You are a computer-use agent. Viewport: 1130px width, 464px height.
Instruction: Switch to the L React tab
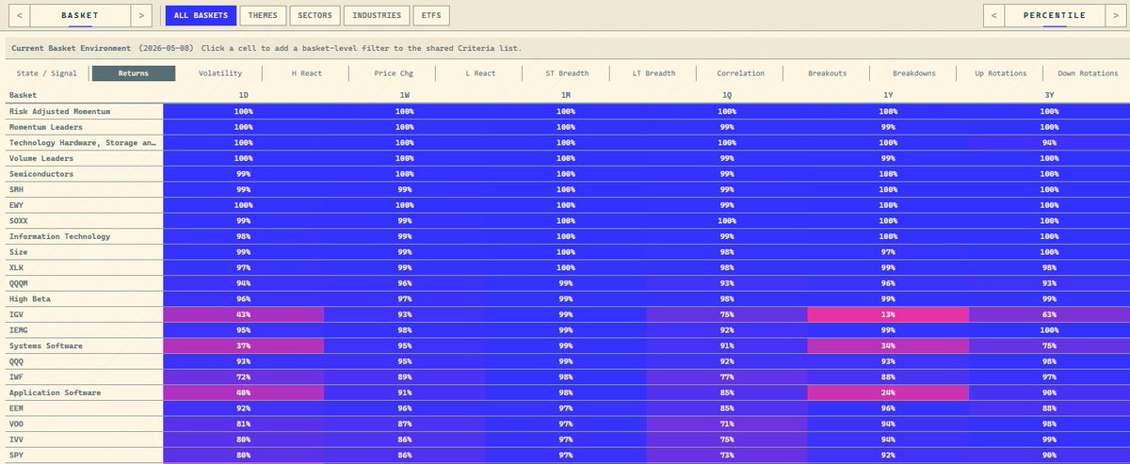(x=480, y=73)
